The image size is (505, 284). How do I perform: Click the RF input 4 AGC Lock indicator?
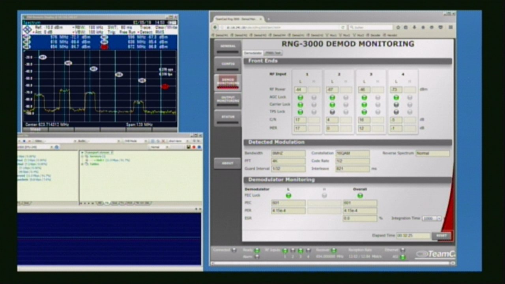[396, 97]
